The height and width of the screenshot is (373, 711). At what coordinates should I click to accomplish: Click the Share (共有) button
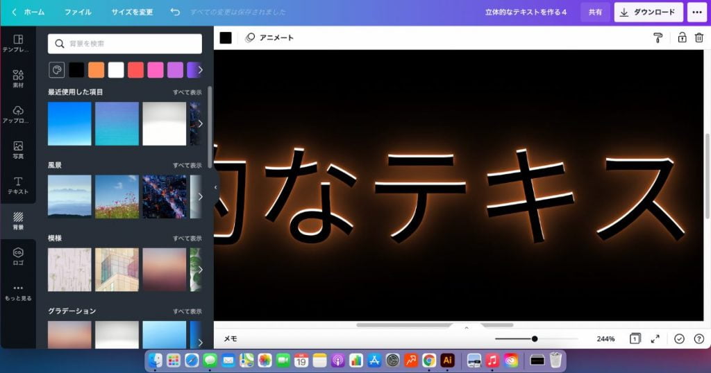click(x=595, y=12)
